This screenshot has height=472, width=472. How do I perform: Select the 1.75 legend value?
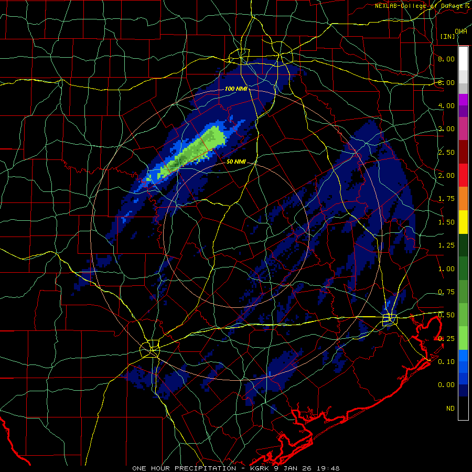pyautogui.click(x=446, y=199)
